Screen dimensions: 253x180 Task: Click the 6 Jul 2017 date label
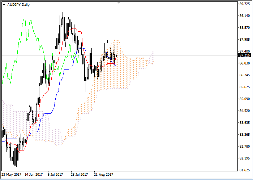point(55,174)
